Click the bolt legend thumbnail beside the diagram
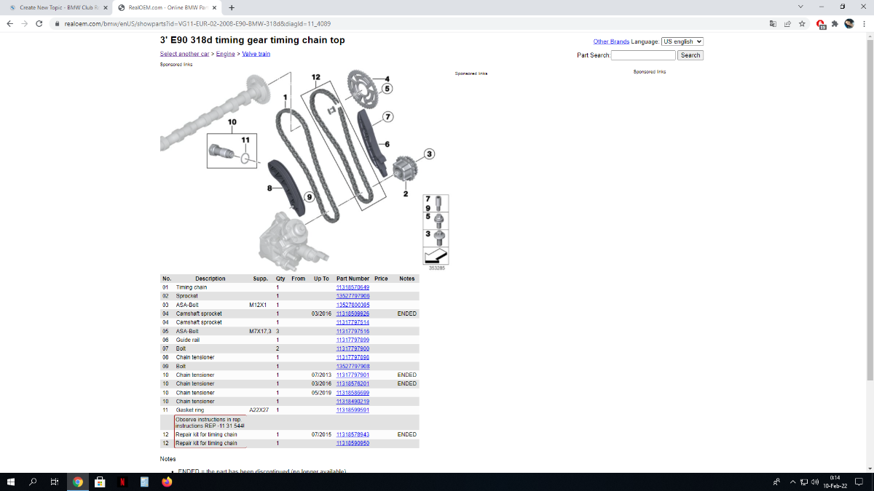 pyautogui.click(x=436, y=229)
